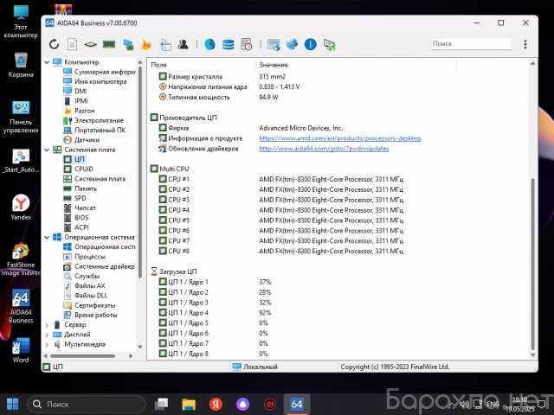Screen dimensions: 554x415
Task: Open the amd.com processors-desktop link
Action: (340, 138)
